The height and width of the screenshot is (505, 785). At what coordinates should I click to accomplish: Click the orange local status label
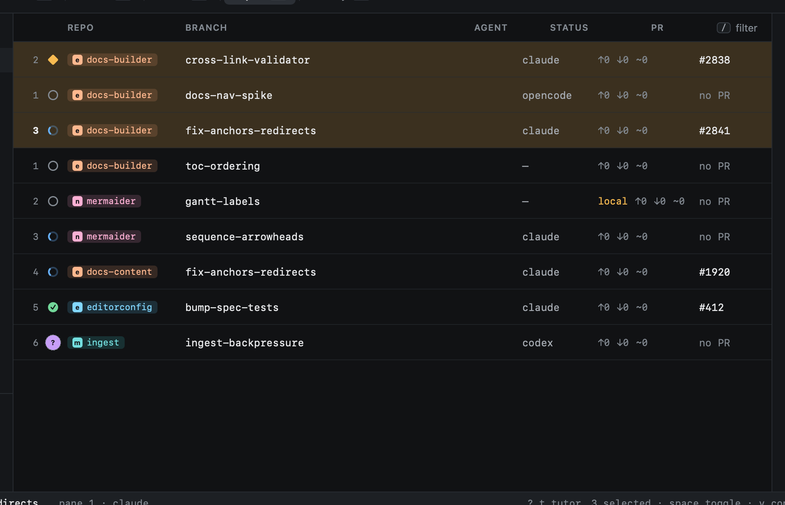click(x=613, y=201)
